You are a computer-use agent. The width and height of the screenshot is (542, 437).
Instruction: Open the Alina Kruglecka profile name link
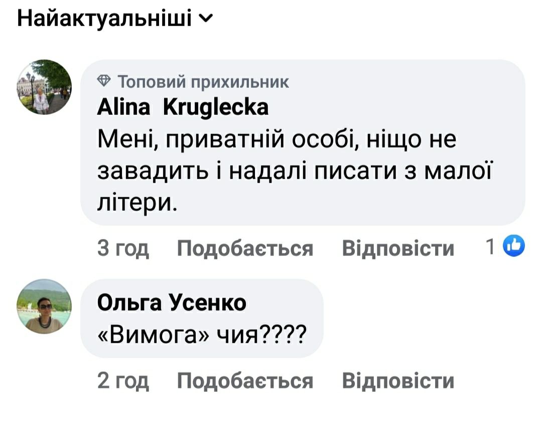point(183,107)
